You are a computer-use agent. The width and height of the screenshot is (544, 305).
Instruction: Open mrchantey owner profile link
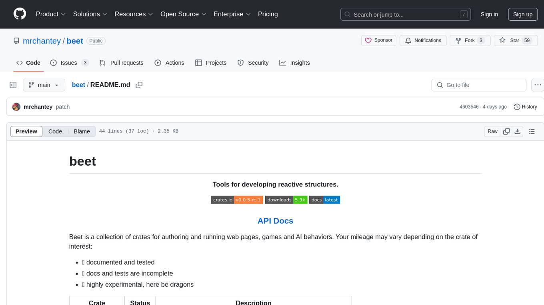(x=42, y=41)
